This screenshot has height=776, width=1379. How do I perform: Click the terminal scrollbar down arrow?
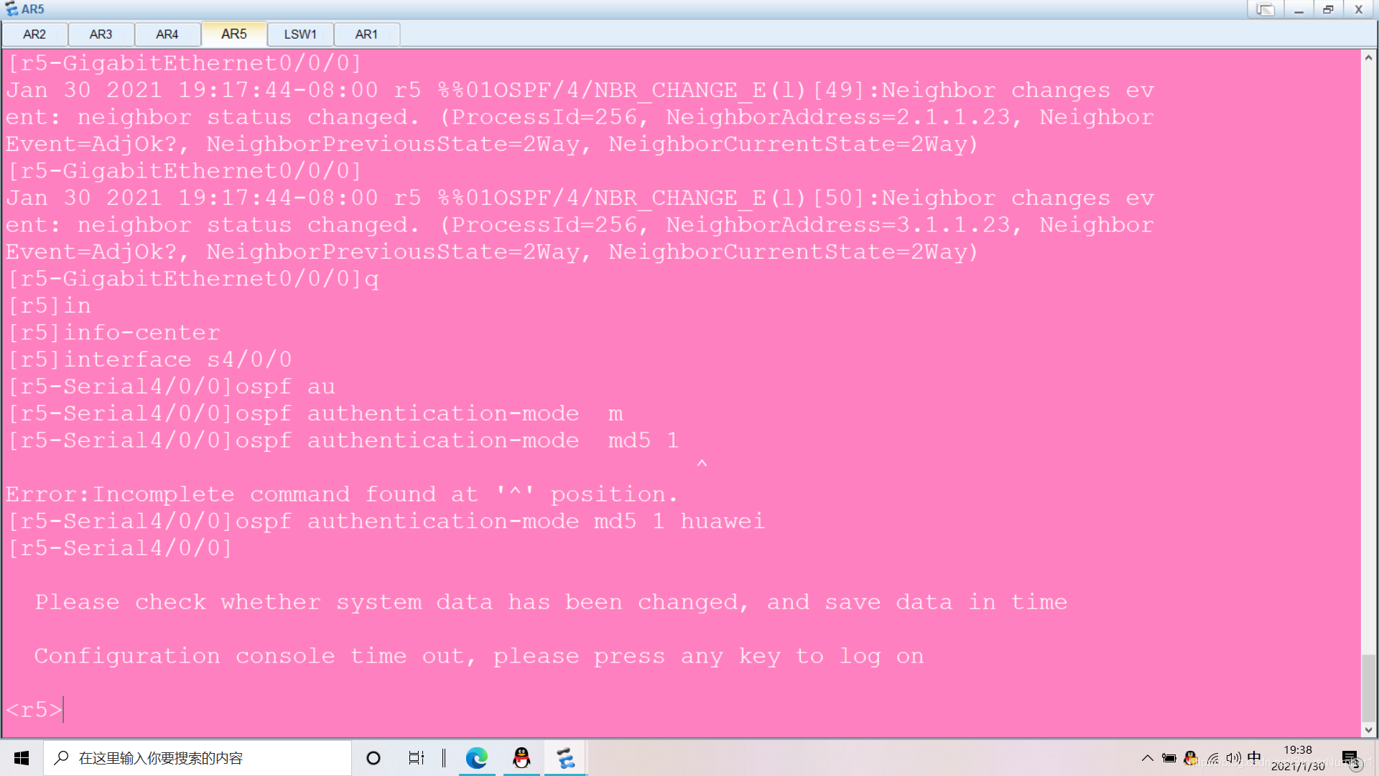pyautogui.click(x=1368, y=729)
